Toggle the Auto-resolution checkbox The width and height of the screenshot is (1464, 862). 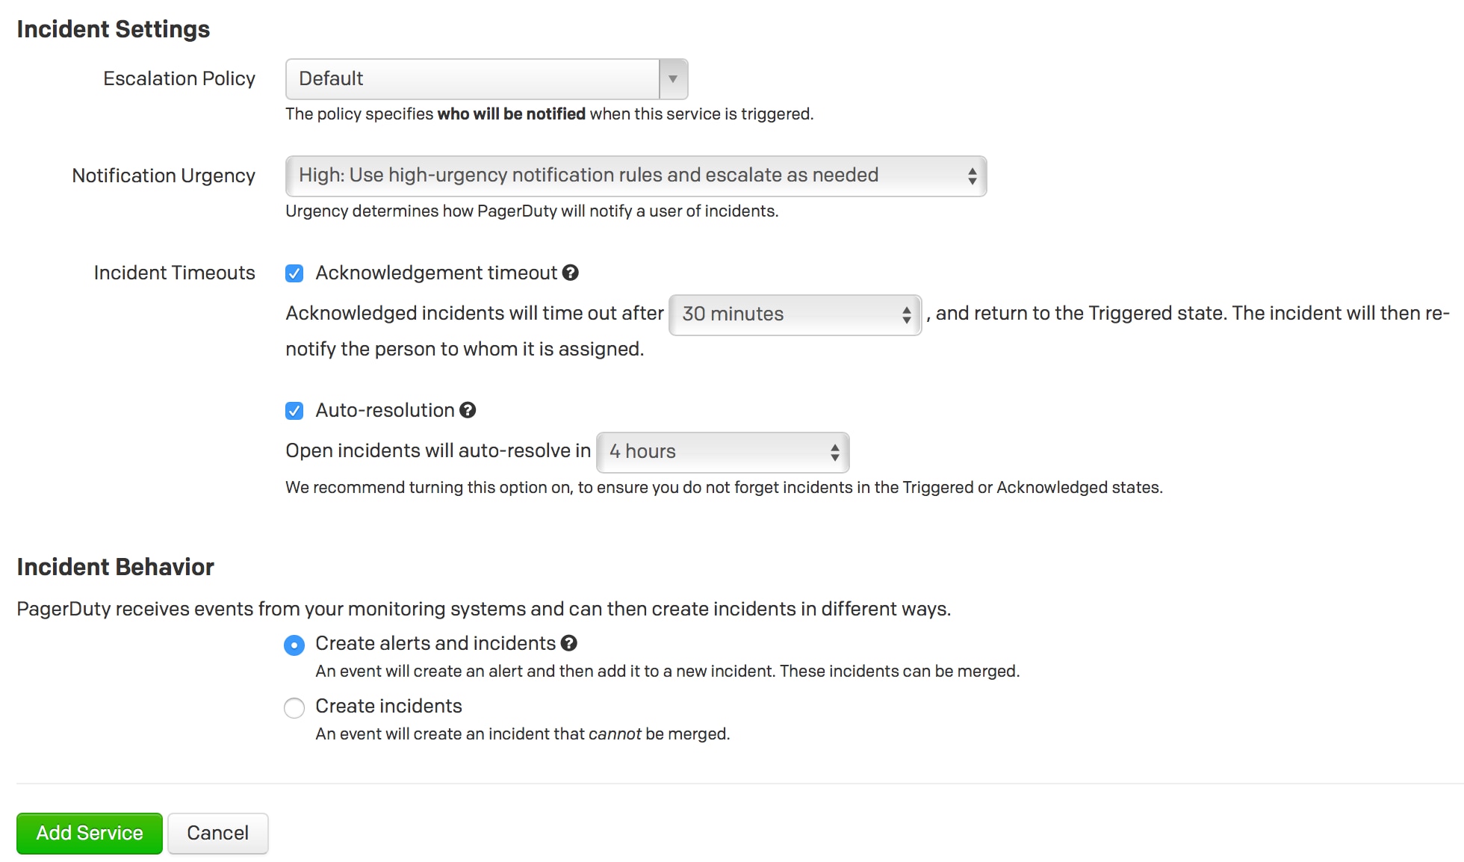coord(294,411)
